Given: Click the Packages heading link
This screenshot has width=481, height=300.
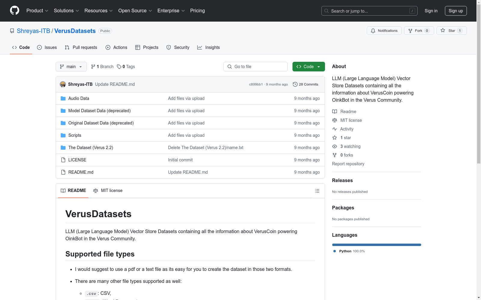Looking at the screenshot, I should point(343,208).
